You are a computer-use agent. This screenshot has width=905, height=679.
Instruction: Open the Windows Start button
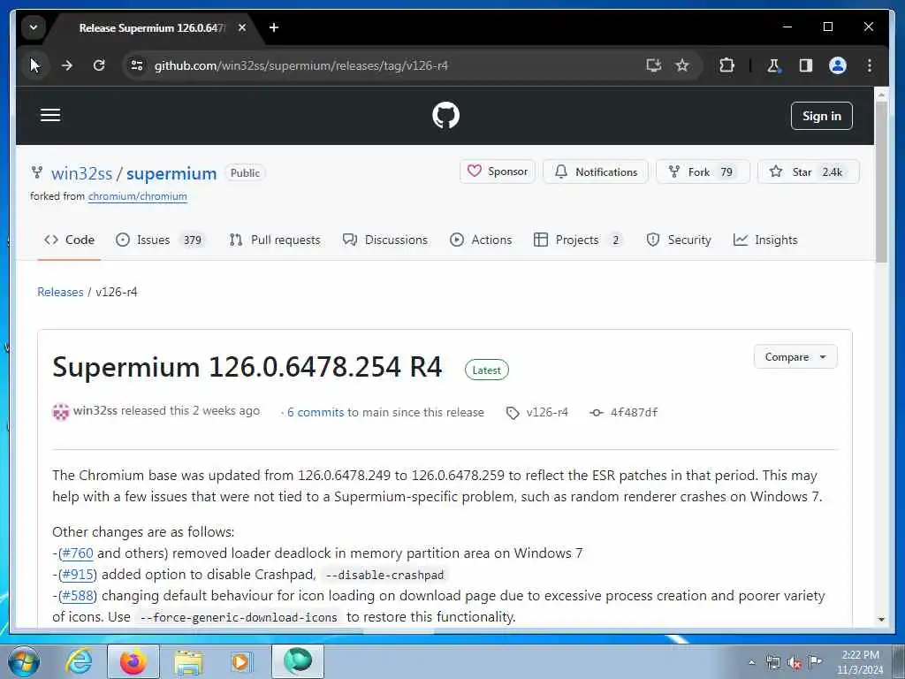click(x=24, y=661)
